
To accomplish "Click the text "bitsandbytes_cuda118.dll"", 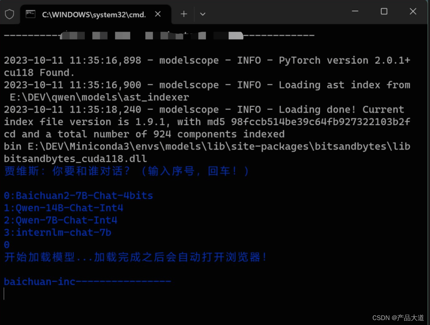I will (75, 159).
